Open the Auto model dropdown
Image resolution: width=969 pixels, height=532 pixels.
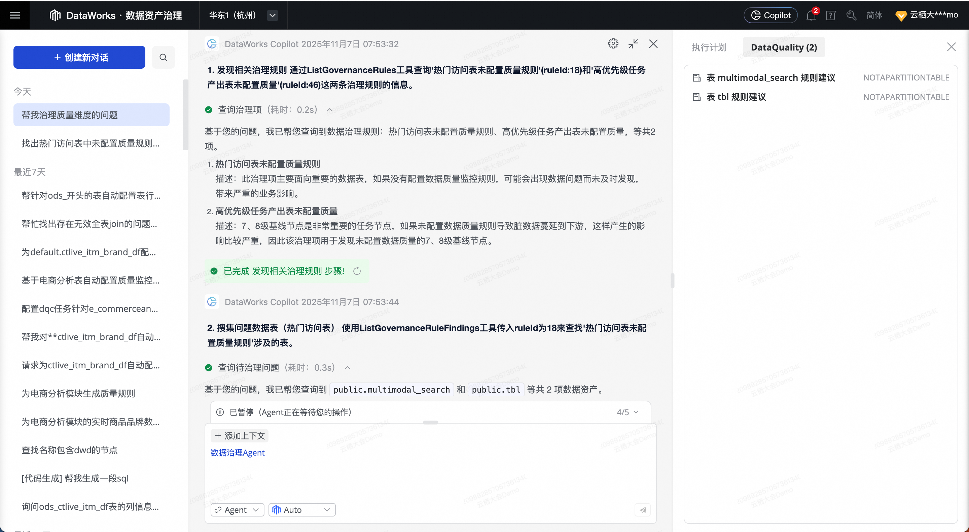pyautogui.click(x=302, y=510)
